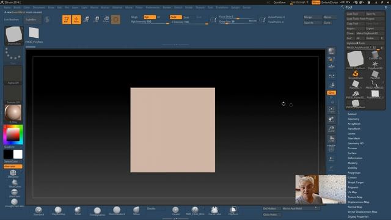Select the SliceCurve brush icon
This screenshot has height=220, width=391.
[15, 183]
